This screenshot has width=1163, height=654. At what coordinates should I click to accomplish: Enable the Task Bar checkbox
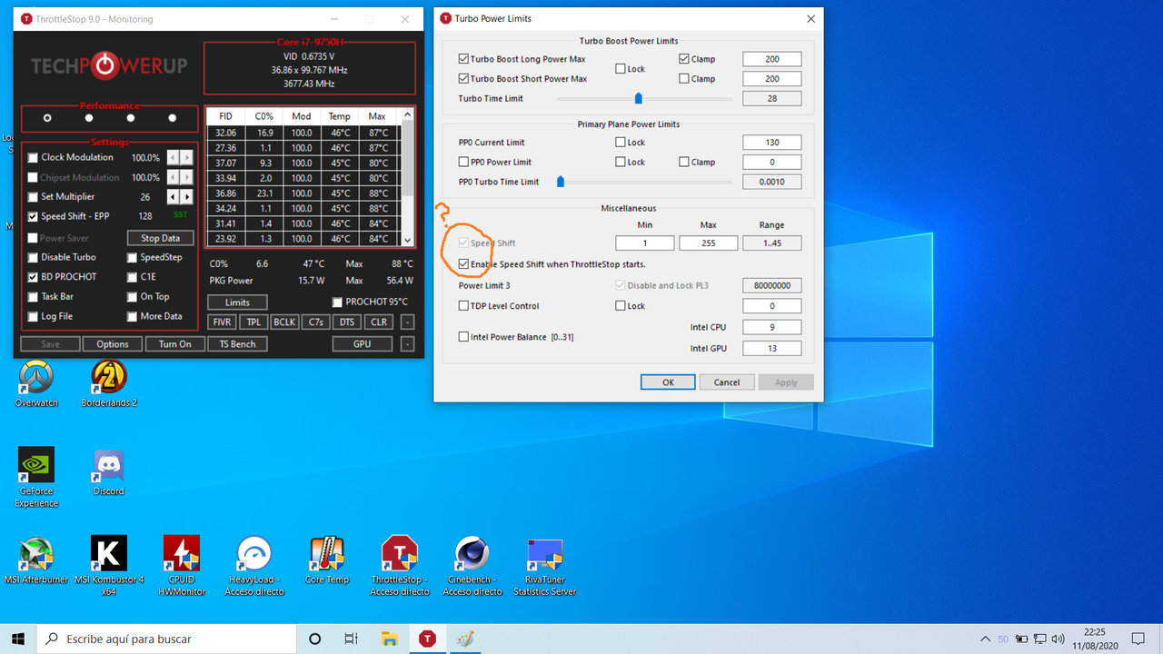(34, 297)
